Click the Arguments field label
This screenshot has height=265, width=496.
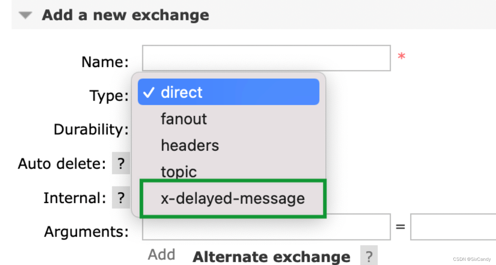86,232
